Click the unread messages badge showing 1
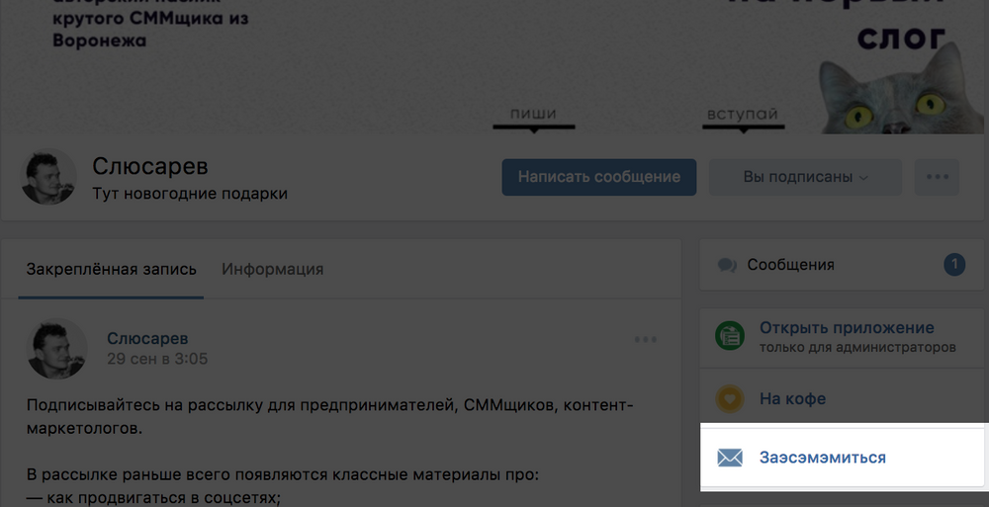Screen dimensions: 989x507 click(953, 265)
